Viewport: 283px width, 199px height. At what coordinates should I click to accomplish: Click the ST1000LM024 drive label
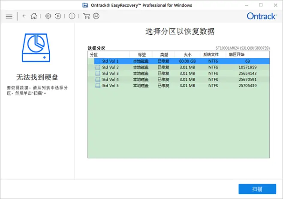pyautogui.click(x=243, y=48)
